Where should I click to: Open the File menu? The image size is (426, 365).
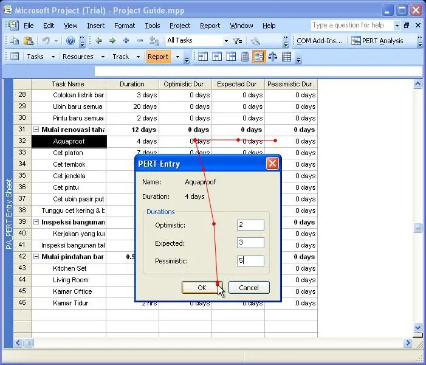click(x=29, y=26)
